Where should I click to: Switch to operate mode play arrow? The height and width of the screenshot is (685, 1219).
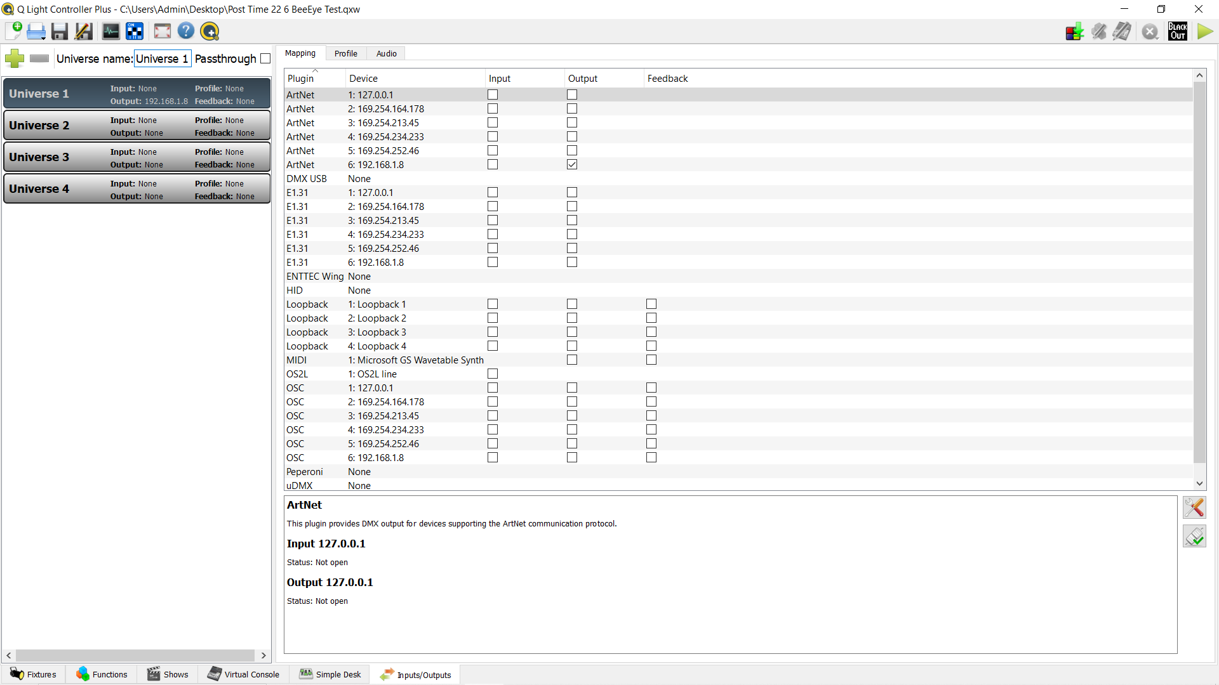tap(1204, 31)
